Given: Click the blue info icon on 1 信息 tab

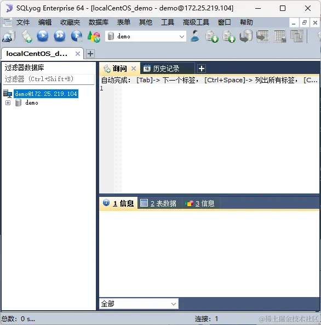Looking at the screenshot, I should 106,202.
